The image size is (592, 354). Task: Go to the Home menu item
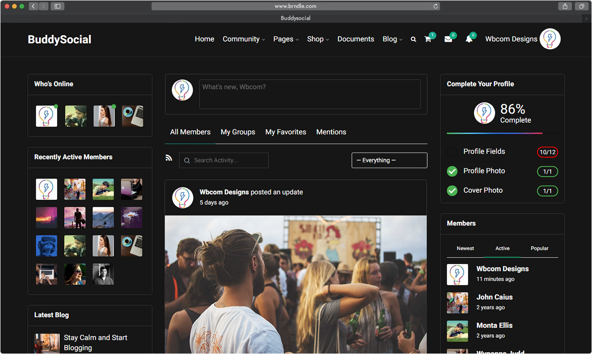point(204,39)
